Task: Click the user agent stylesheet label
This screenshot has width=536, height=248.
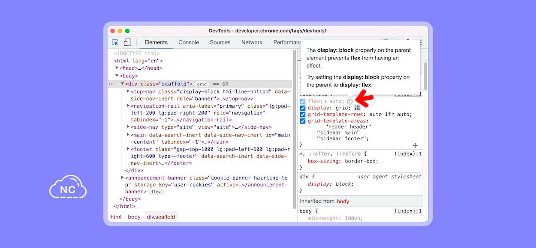Action: tap(389, 177)
